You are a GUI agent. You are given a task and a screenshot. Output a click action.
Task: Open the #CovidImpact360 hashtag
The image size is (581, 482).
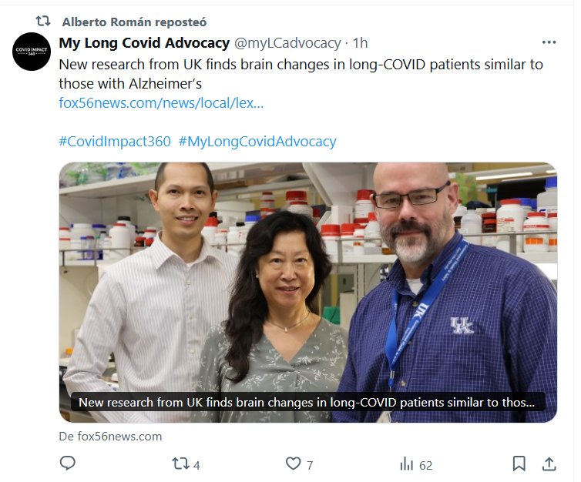[115, 142]
